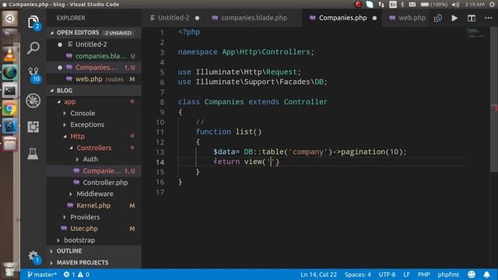Select Companie... file under Controllers
The height and width of the screenshot is (280, 498).
tap(94, 171)
